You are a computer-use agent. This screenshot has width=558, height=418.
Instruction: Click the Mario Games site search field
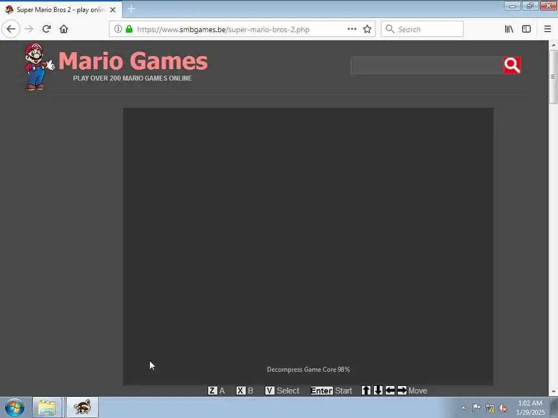click(x=427, y=65)
